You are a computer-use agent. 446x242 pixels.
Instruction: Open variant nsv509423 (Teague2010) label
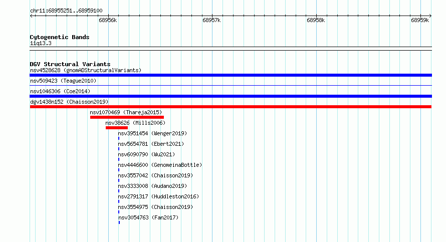point(63,81)
